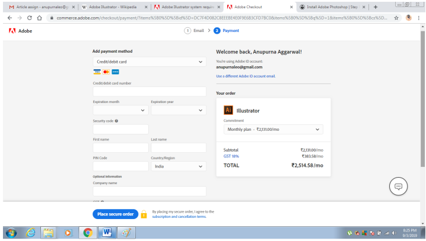Open the Commitment Monthly plan dropdown
Image resolution: width=426 pixels, height=241 pixels.
[274, 129]
